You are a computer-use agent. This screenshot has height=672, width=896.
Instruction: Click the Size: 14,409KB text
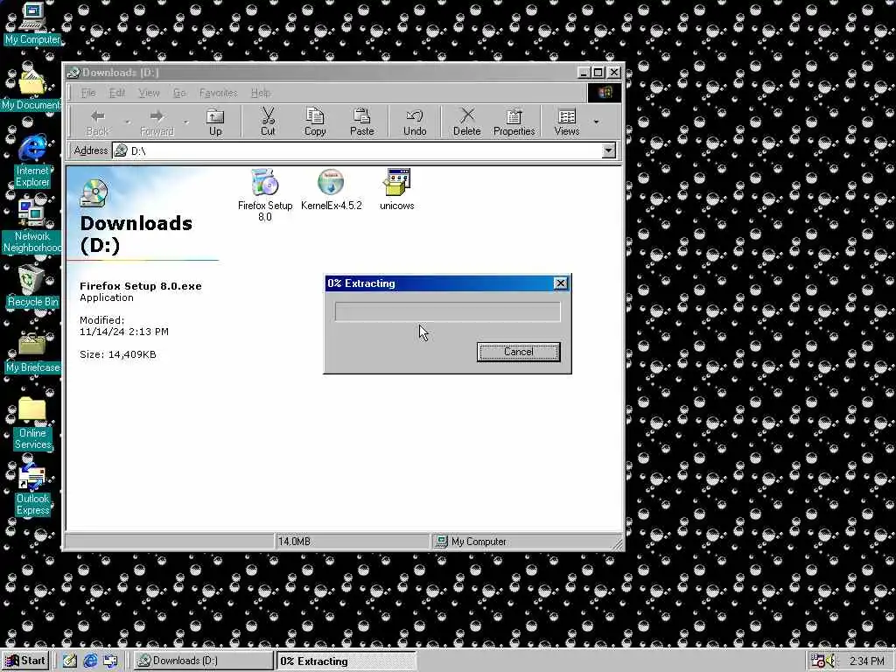point(118,354)
